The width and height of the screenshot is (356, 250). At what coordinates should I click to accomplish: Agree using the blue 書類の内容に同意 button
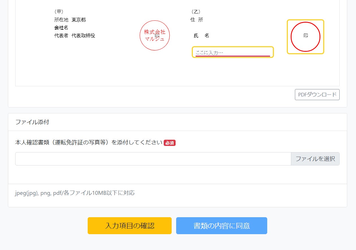(x=221, y=226)
